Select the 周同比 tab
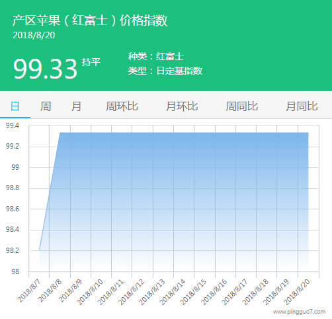332x319 pixels. coord(242,106)
